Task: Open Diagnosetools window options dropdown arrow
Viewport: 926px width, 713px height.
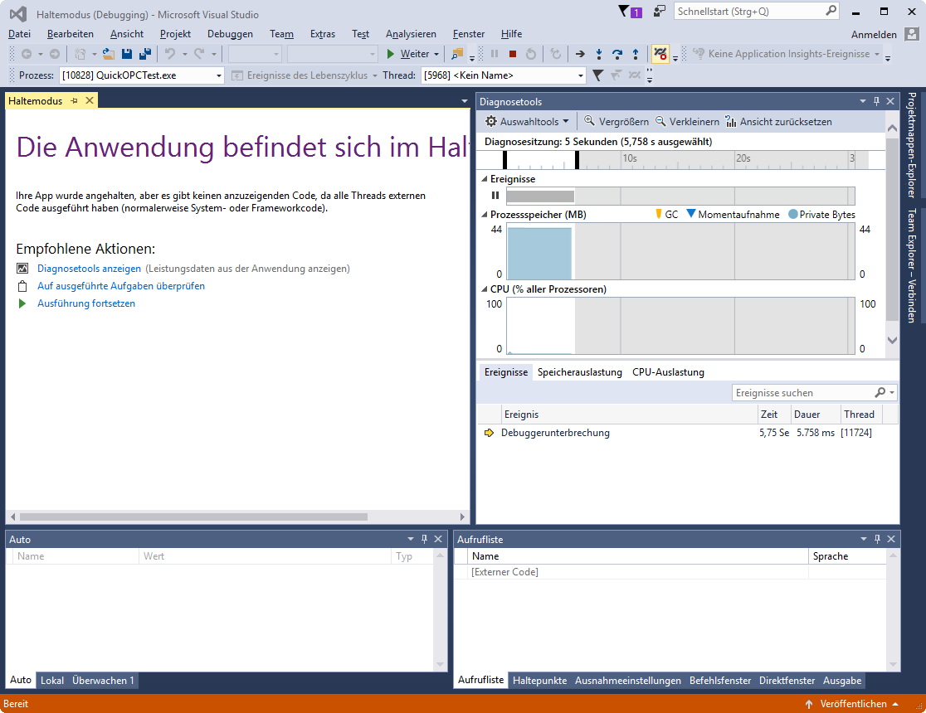Action: point(863,101)
